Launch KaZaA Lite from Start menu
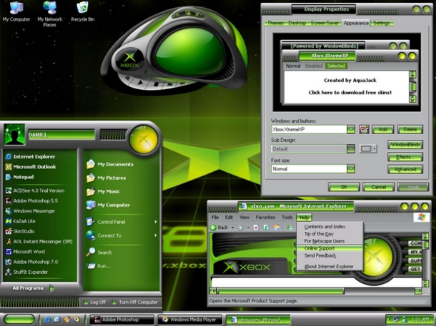The image size is (436, 326). [20, 221]
